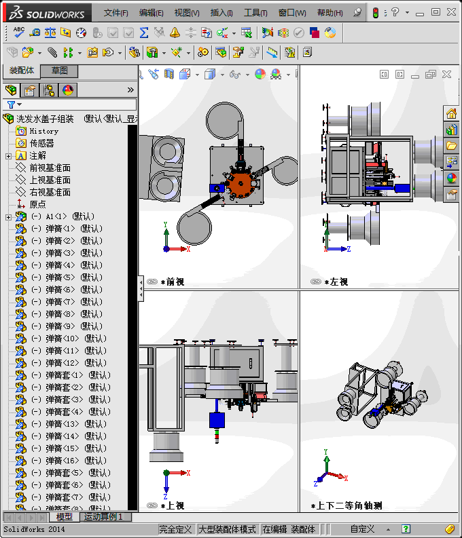Open Mass Properties balance-scale tool

[x=50, y=33]
